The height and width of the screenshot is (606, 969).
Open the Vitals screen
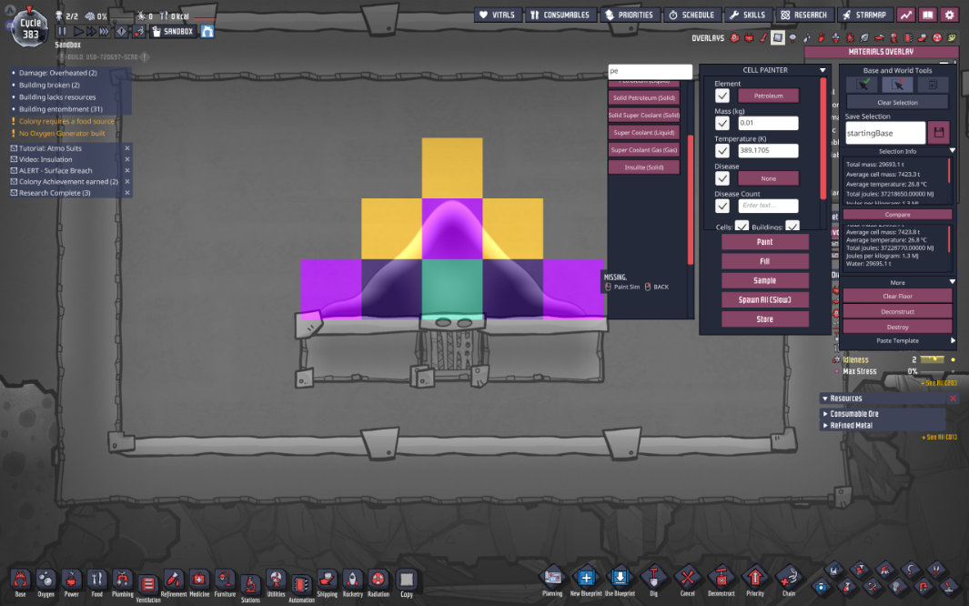pos(498,15)
